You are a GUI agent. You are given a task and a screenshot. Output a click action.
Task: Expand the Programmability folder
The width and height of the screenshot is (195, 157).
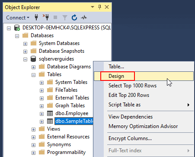33,153
